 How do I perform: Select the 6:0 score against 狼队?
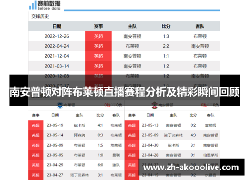100,165
